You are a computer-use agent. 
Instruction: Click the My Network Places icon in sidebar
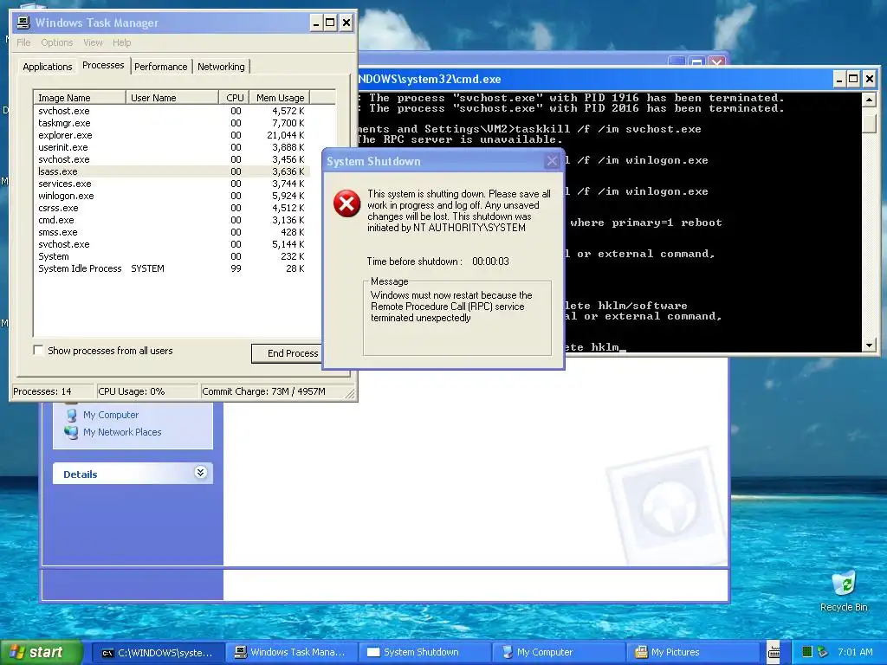[x=71, y=432]
